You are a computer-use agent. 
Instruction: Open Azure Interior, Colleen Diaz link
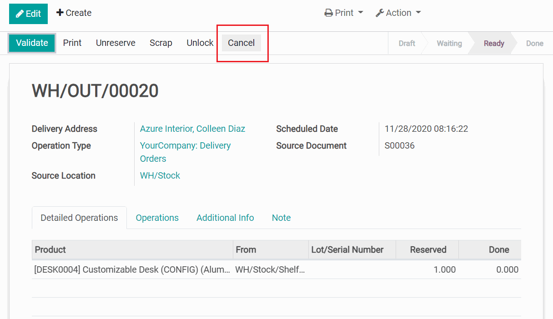coord(192,129)
